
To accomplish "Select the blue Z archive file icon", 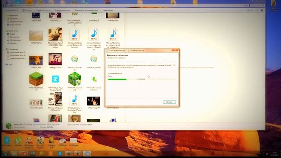I will click(x=55, y=79).
